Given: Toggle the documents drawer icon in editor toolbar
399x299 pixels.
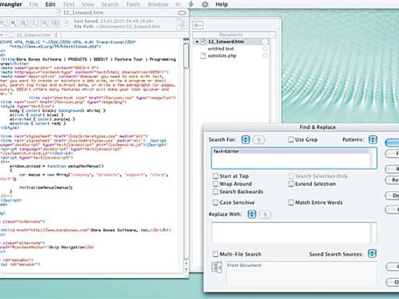Looking at the screenshot, I should (x=181, y=24).
